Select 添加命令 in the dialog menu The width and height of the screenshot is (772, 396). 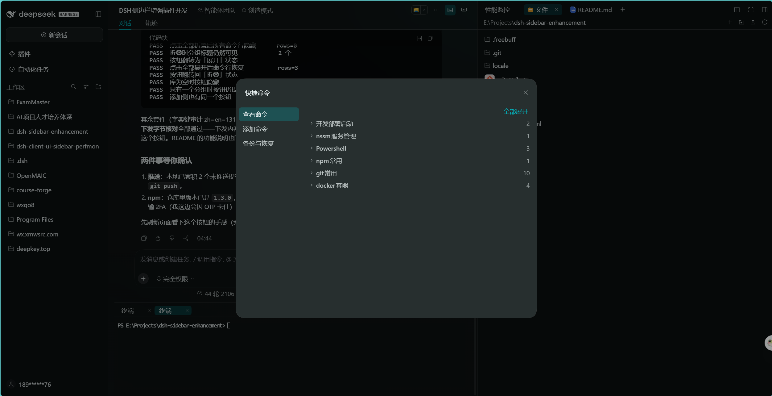pyautogui.click(x=269, y=129)
